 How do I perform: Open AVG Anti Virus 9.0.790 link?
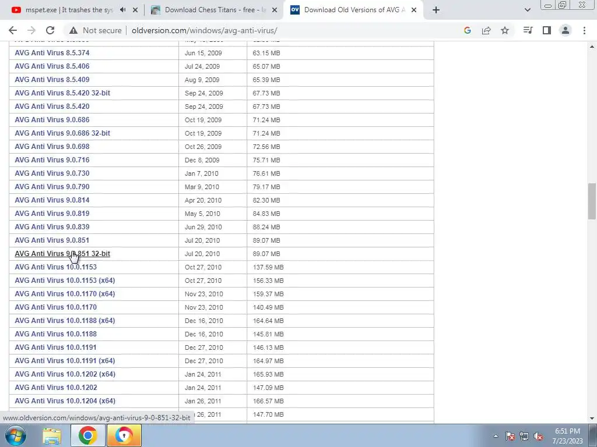pos(52,187)
